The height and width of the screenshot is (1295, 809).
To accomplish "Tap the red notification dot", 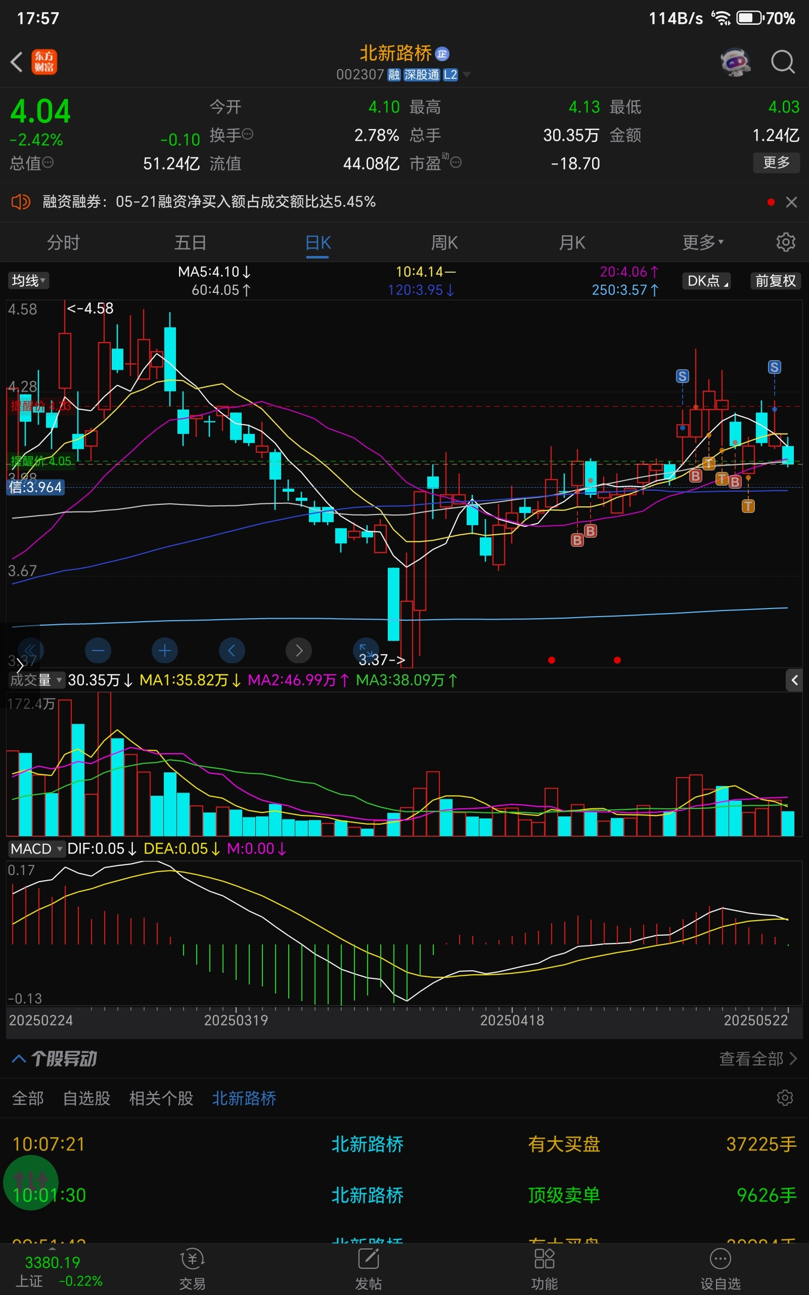I will coord(771,202).
